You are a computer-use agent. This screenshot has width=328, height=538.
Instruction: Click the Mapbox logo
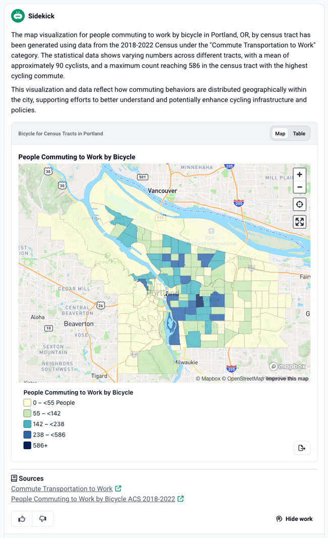click(x=288, y=367)
